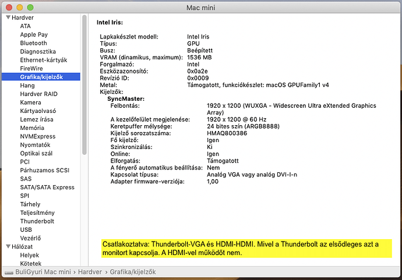Click the sidebar vertical scrollbar
402x280 pixels.
[84, 87]
